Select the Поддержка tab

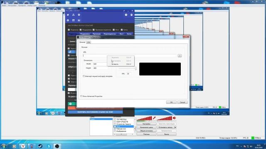pyautogui.click(x=85, y=34)
